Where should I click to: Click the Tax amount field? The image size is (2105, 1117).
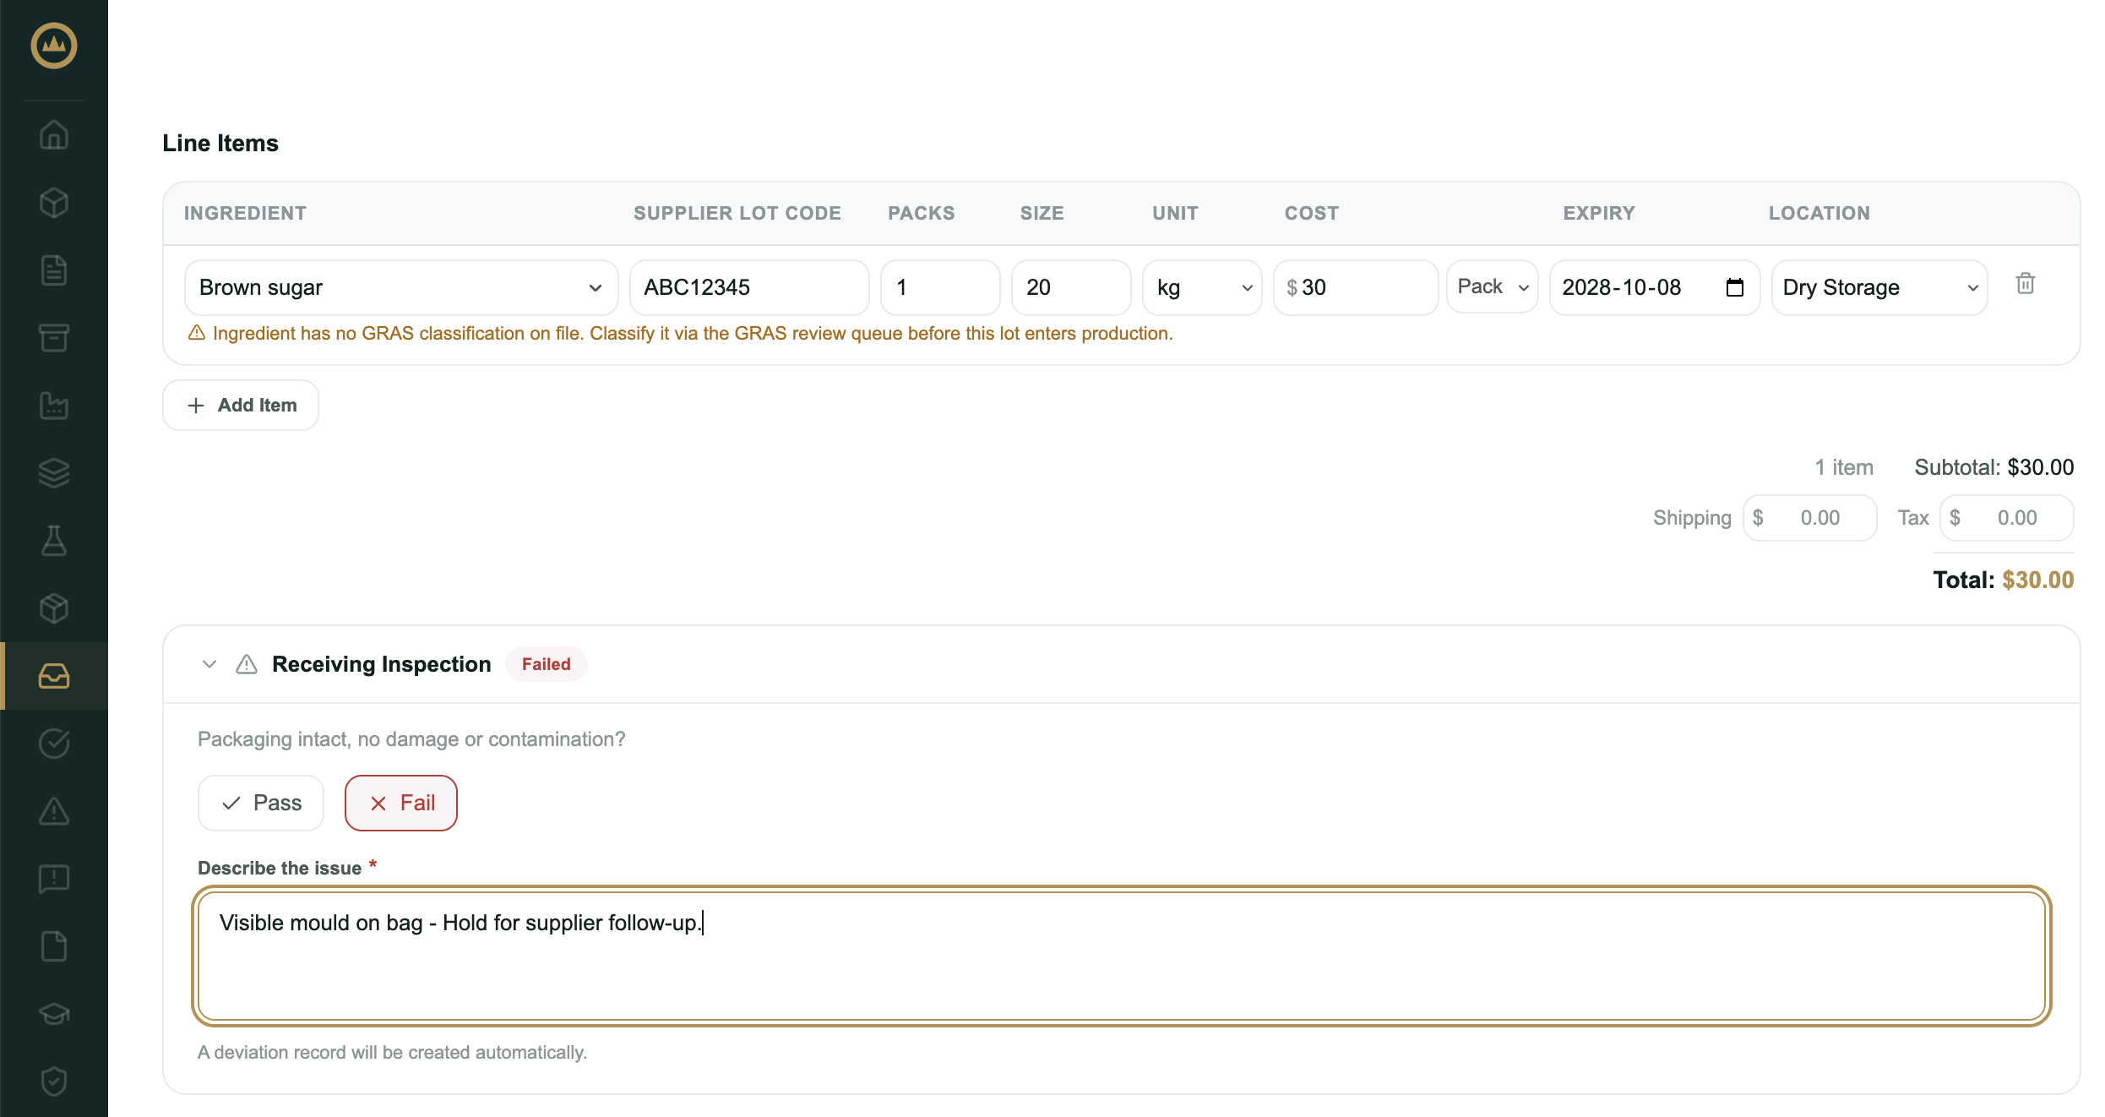pos(2007,518)
